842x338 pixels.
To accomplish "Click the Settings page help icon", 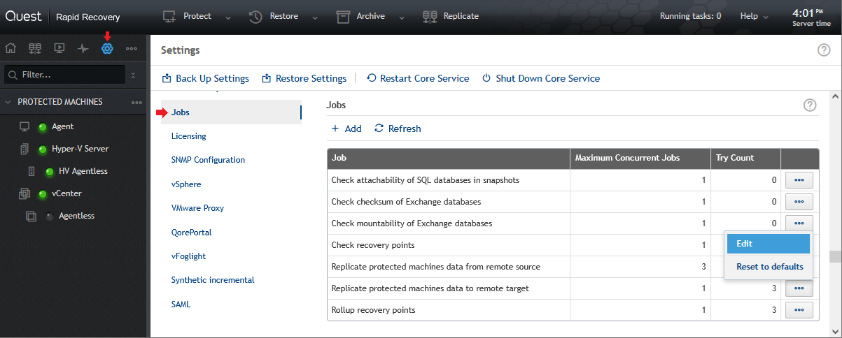I will (x=824, y=50).
